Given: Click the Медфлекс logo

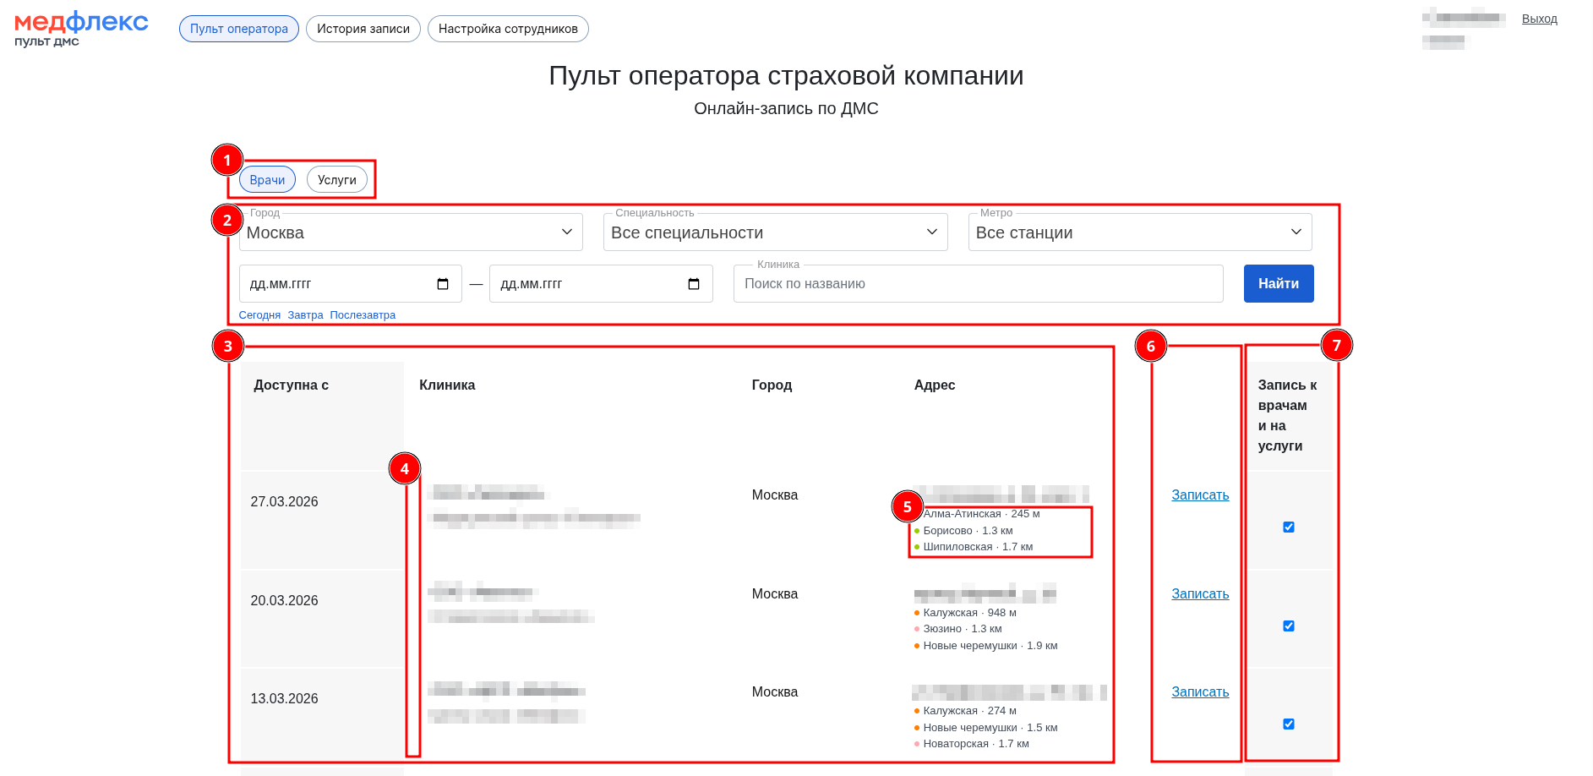Looking at the screenshot, I should click(x=81, y=29).
